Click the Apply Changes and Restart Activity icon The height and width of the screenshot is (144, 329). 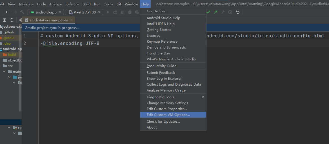[115, 12]
